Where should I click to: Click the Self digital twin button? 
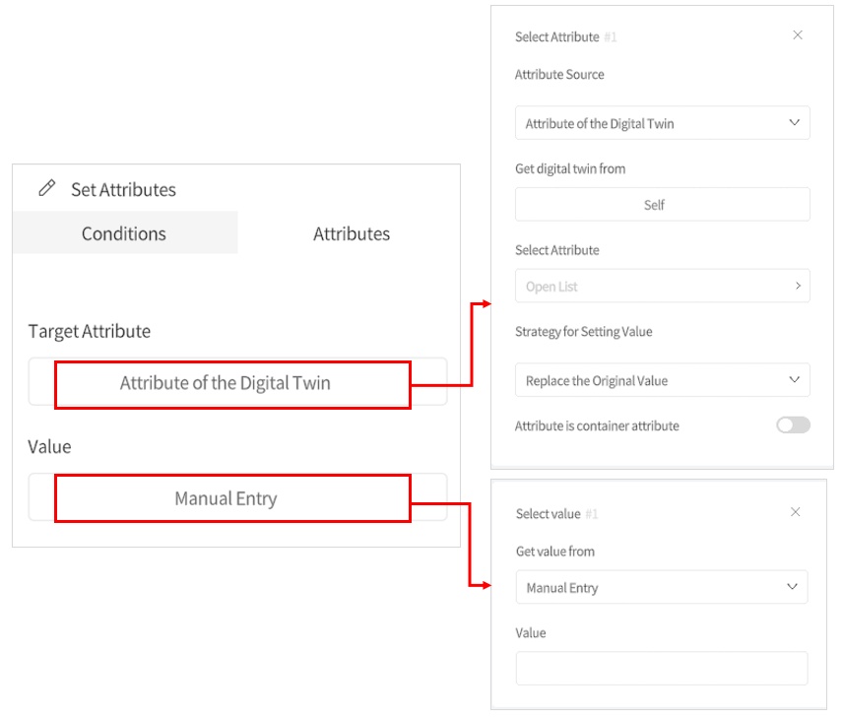coord(662,205)
